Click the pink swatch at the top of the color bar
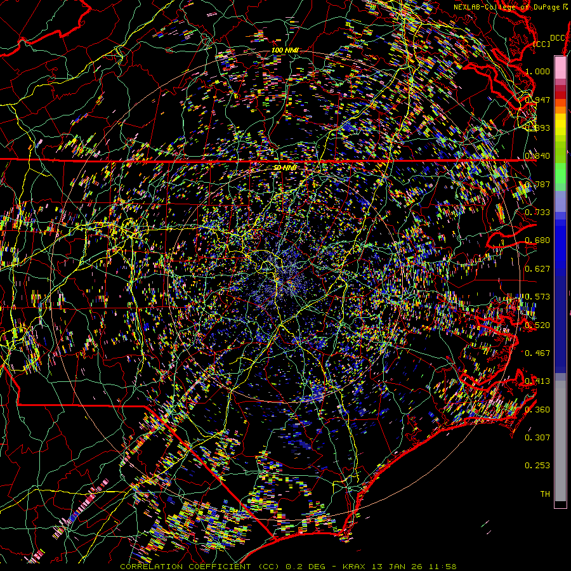The height and width of the screenshot is (571, 571). tap(560, 67)
